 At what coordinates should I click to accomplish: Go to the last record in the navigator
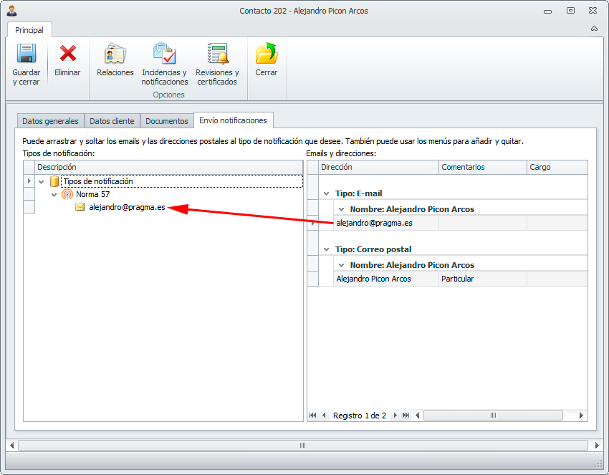[x=406, y=416]
